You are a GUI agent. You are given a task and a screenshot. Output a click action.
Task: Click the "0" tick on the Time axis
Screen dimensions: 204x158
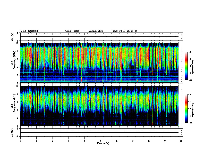(x=20, y=141)
